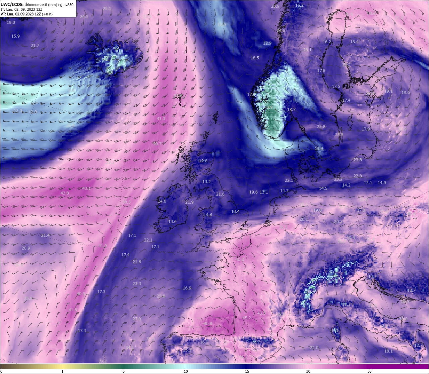
Task: Click the value 22.0 on the map
Action: [x=314, y=348]
